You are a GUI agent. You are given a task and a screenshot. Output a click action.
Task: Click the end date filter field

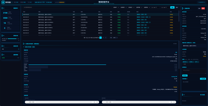coord(165,7)
